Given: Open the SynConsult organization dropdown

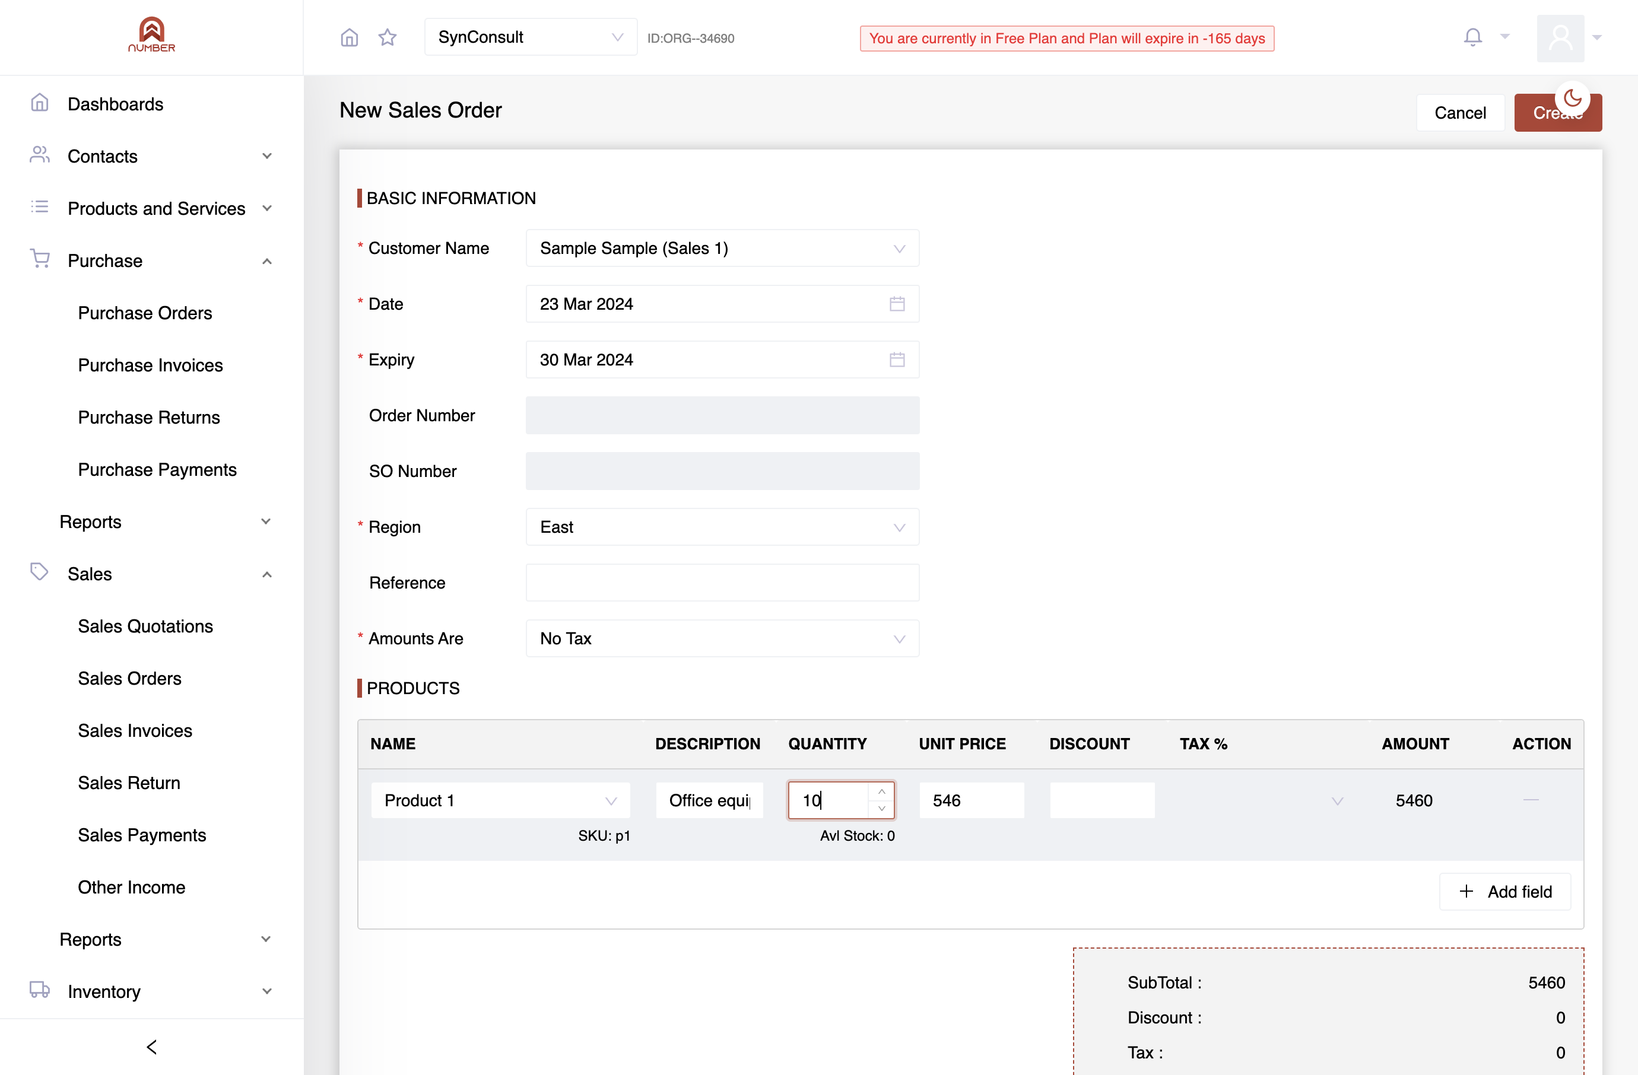Looking at the screenshot, I should coord(531,37).
